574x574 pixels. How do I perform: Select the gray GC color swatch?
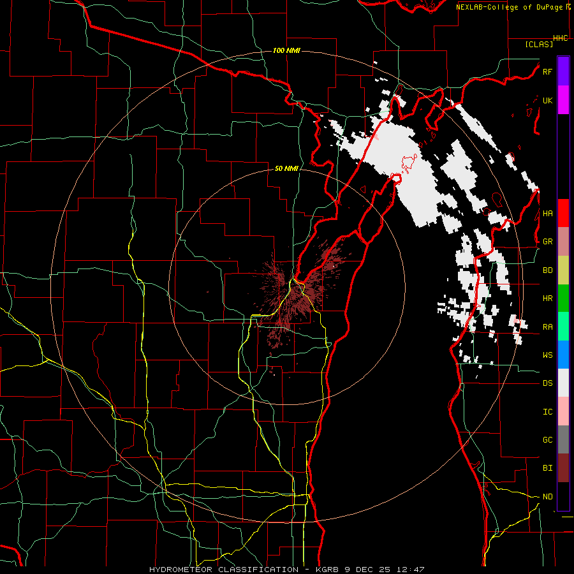pyautogui.click(x=563, y=440)
